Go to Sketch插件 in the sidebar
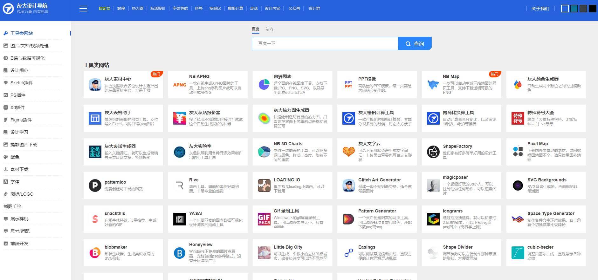598x280 pixels. click(22, 83)
